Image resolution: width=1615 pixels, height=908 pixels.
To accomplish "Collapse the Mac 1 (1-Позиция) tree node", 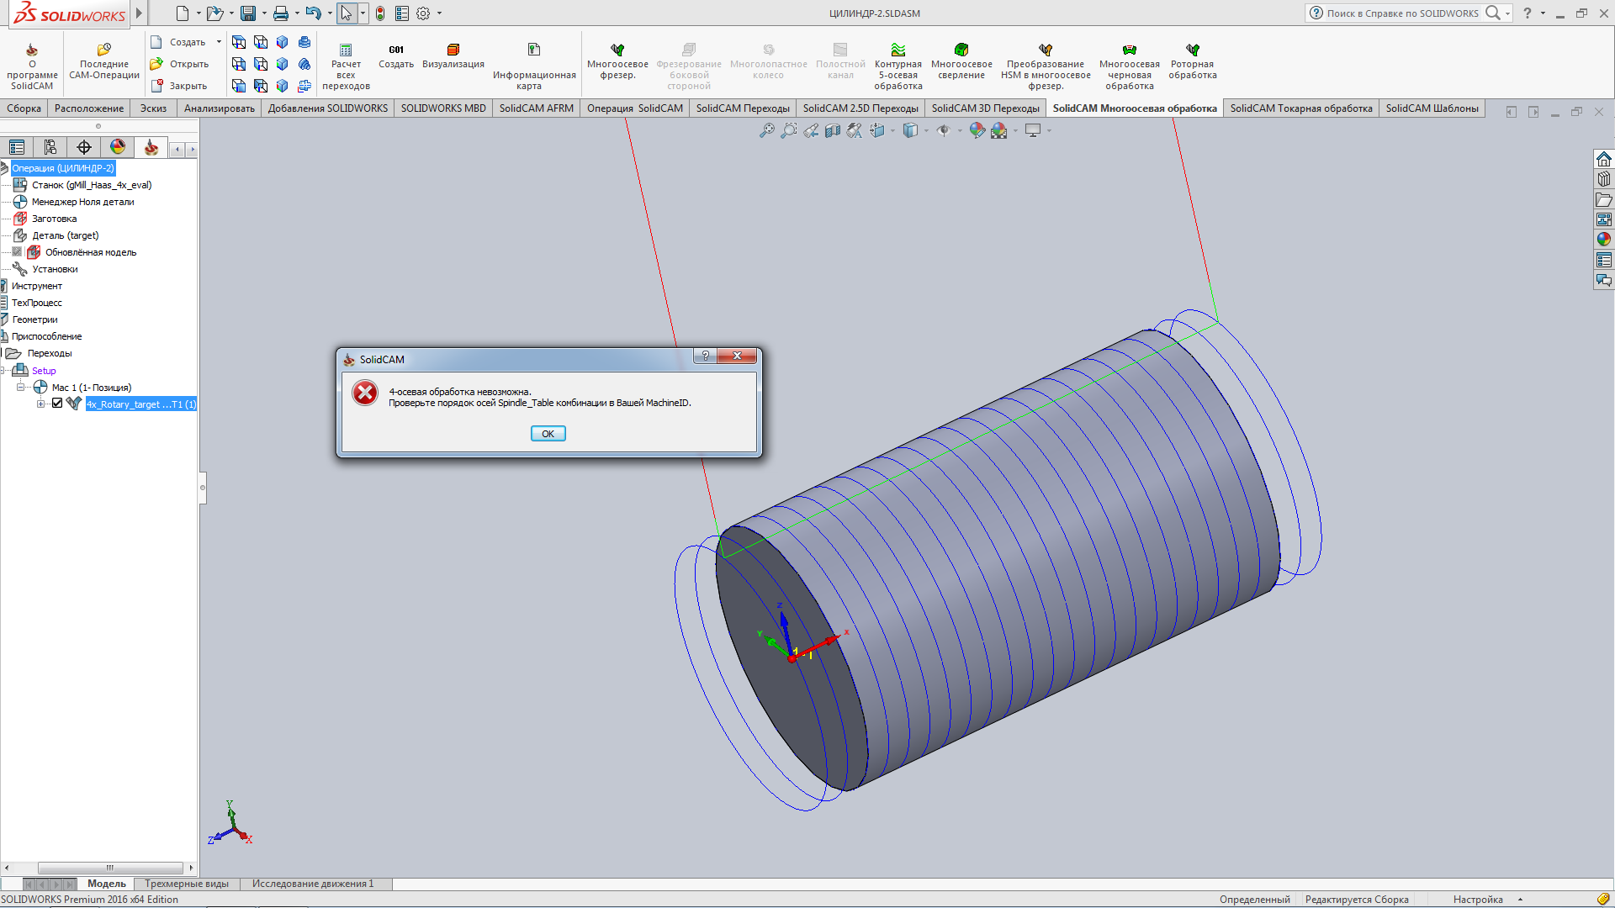I will click(21, 388).
